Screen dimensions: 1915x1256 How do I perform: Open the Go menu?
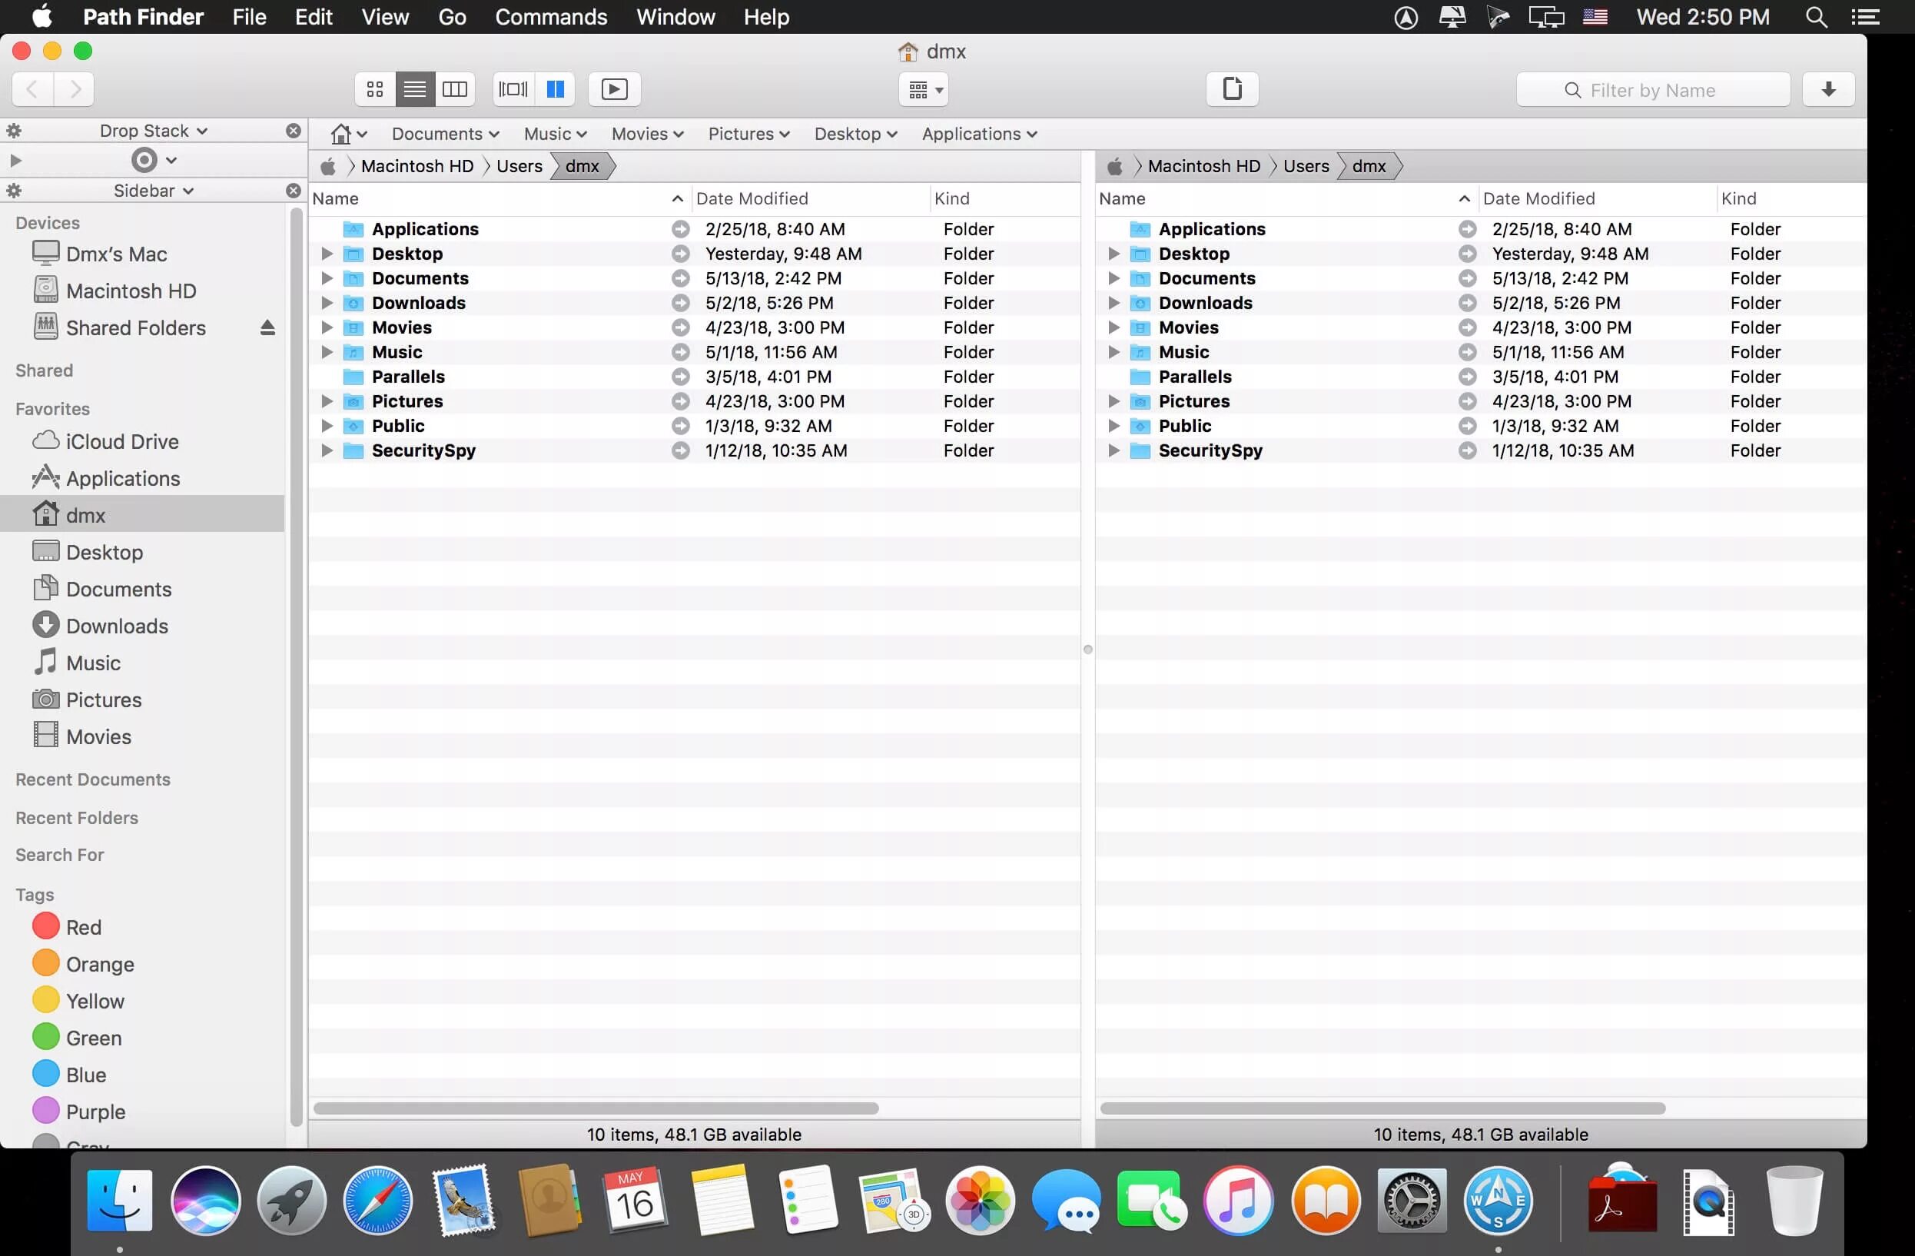(x=451, y=17)
